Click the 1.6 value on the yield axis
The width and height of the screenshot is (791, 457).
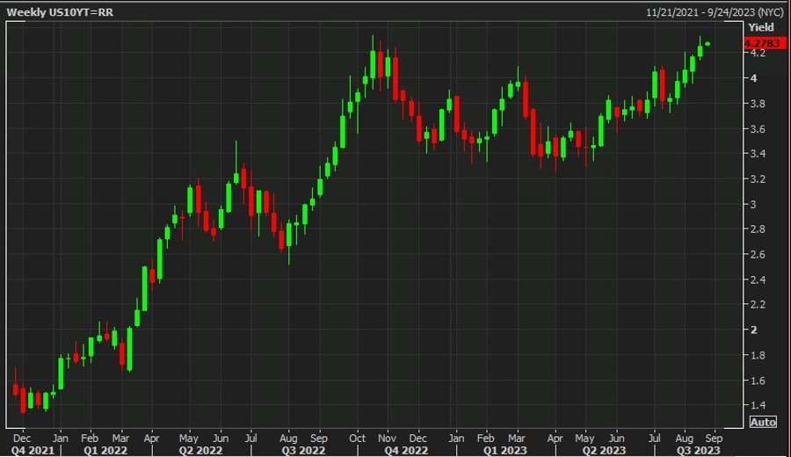click(758, 381)
